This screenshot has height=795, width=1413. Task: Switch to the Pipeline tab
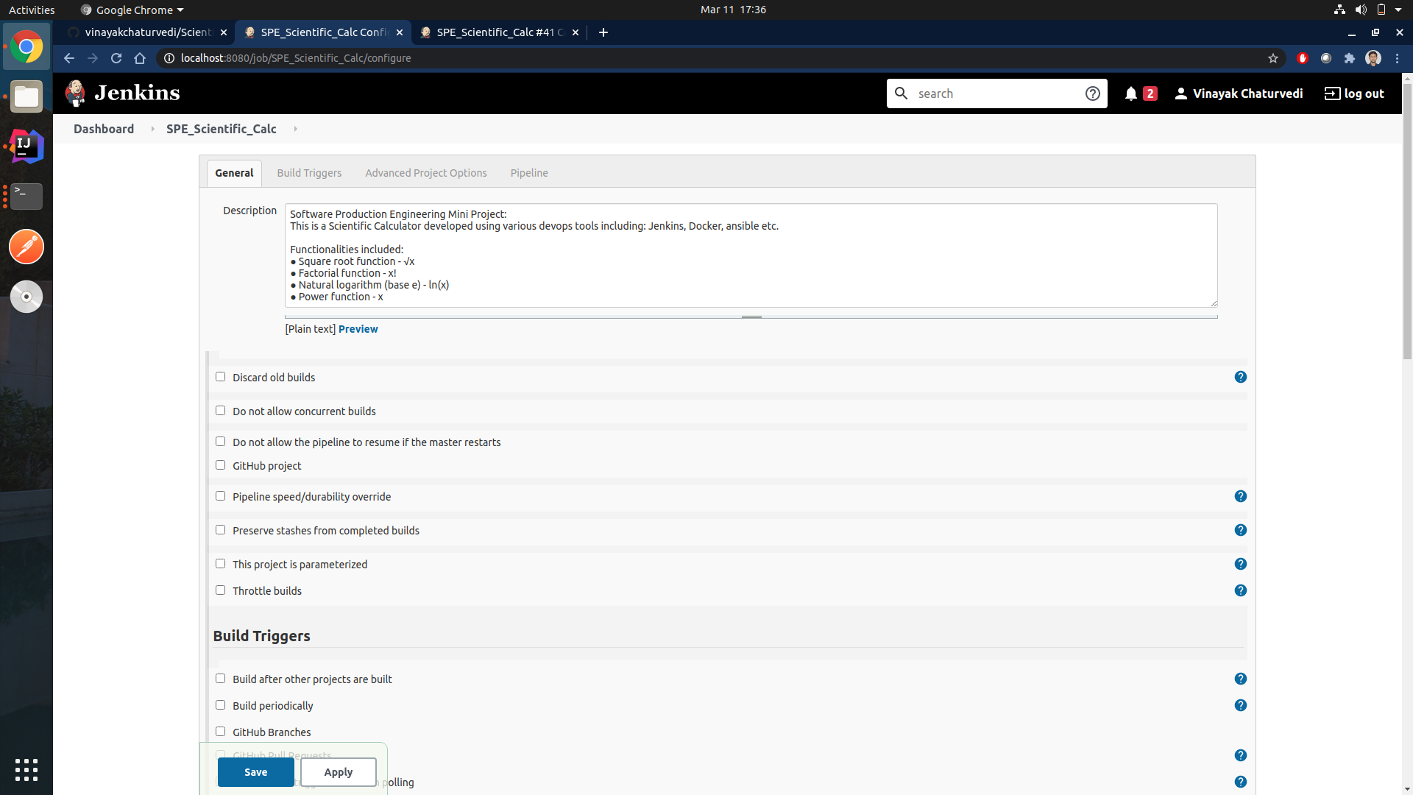pos(529,173)
